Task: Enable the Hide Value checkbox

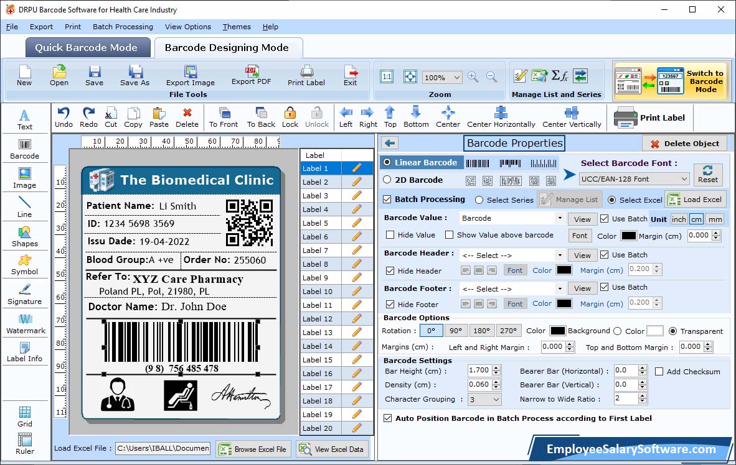Action: point(390,235)
